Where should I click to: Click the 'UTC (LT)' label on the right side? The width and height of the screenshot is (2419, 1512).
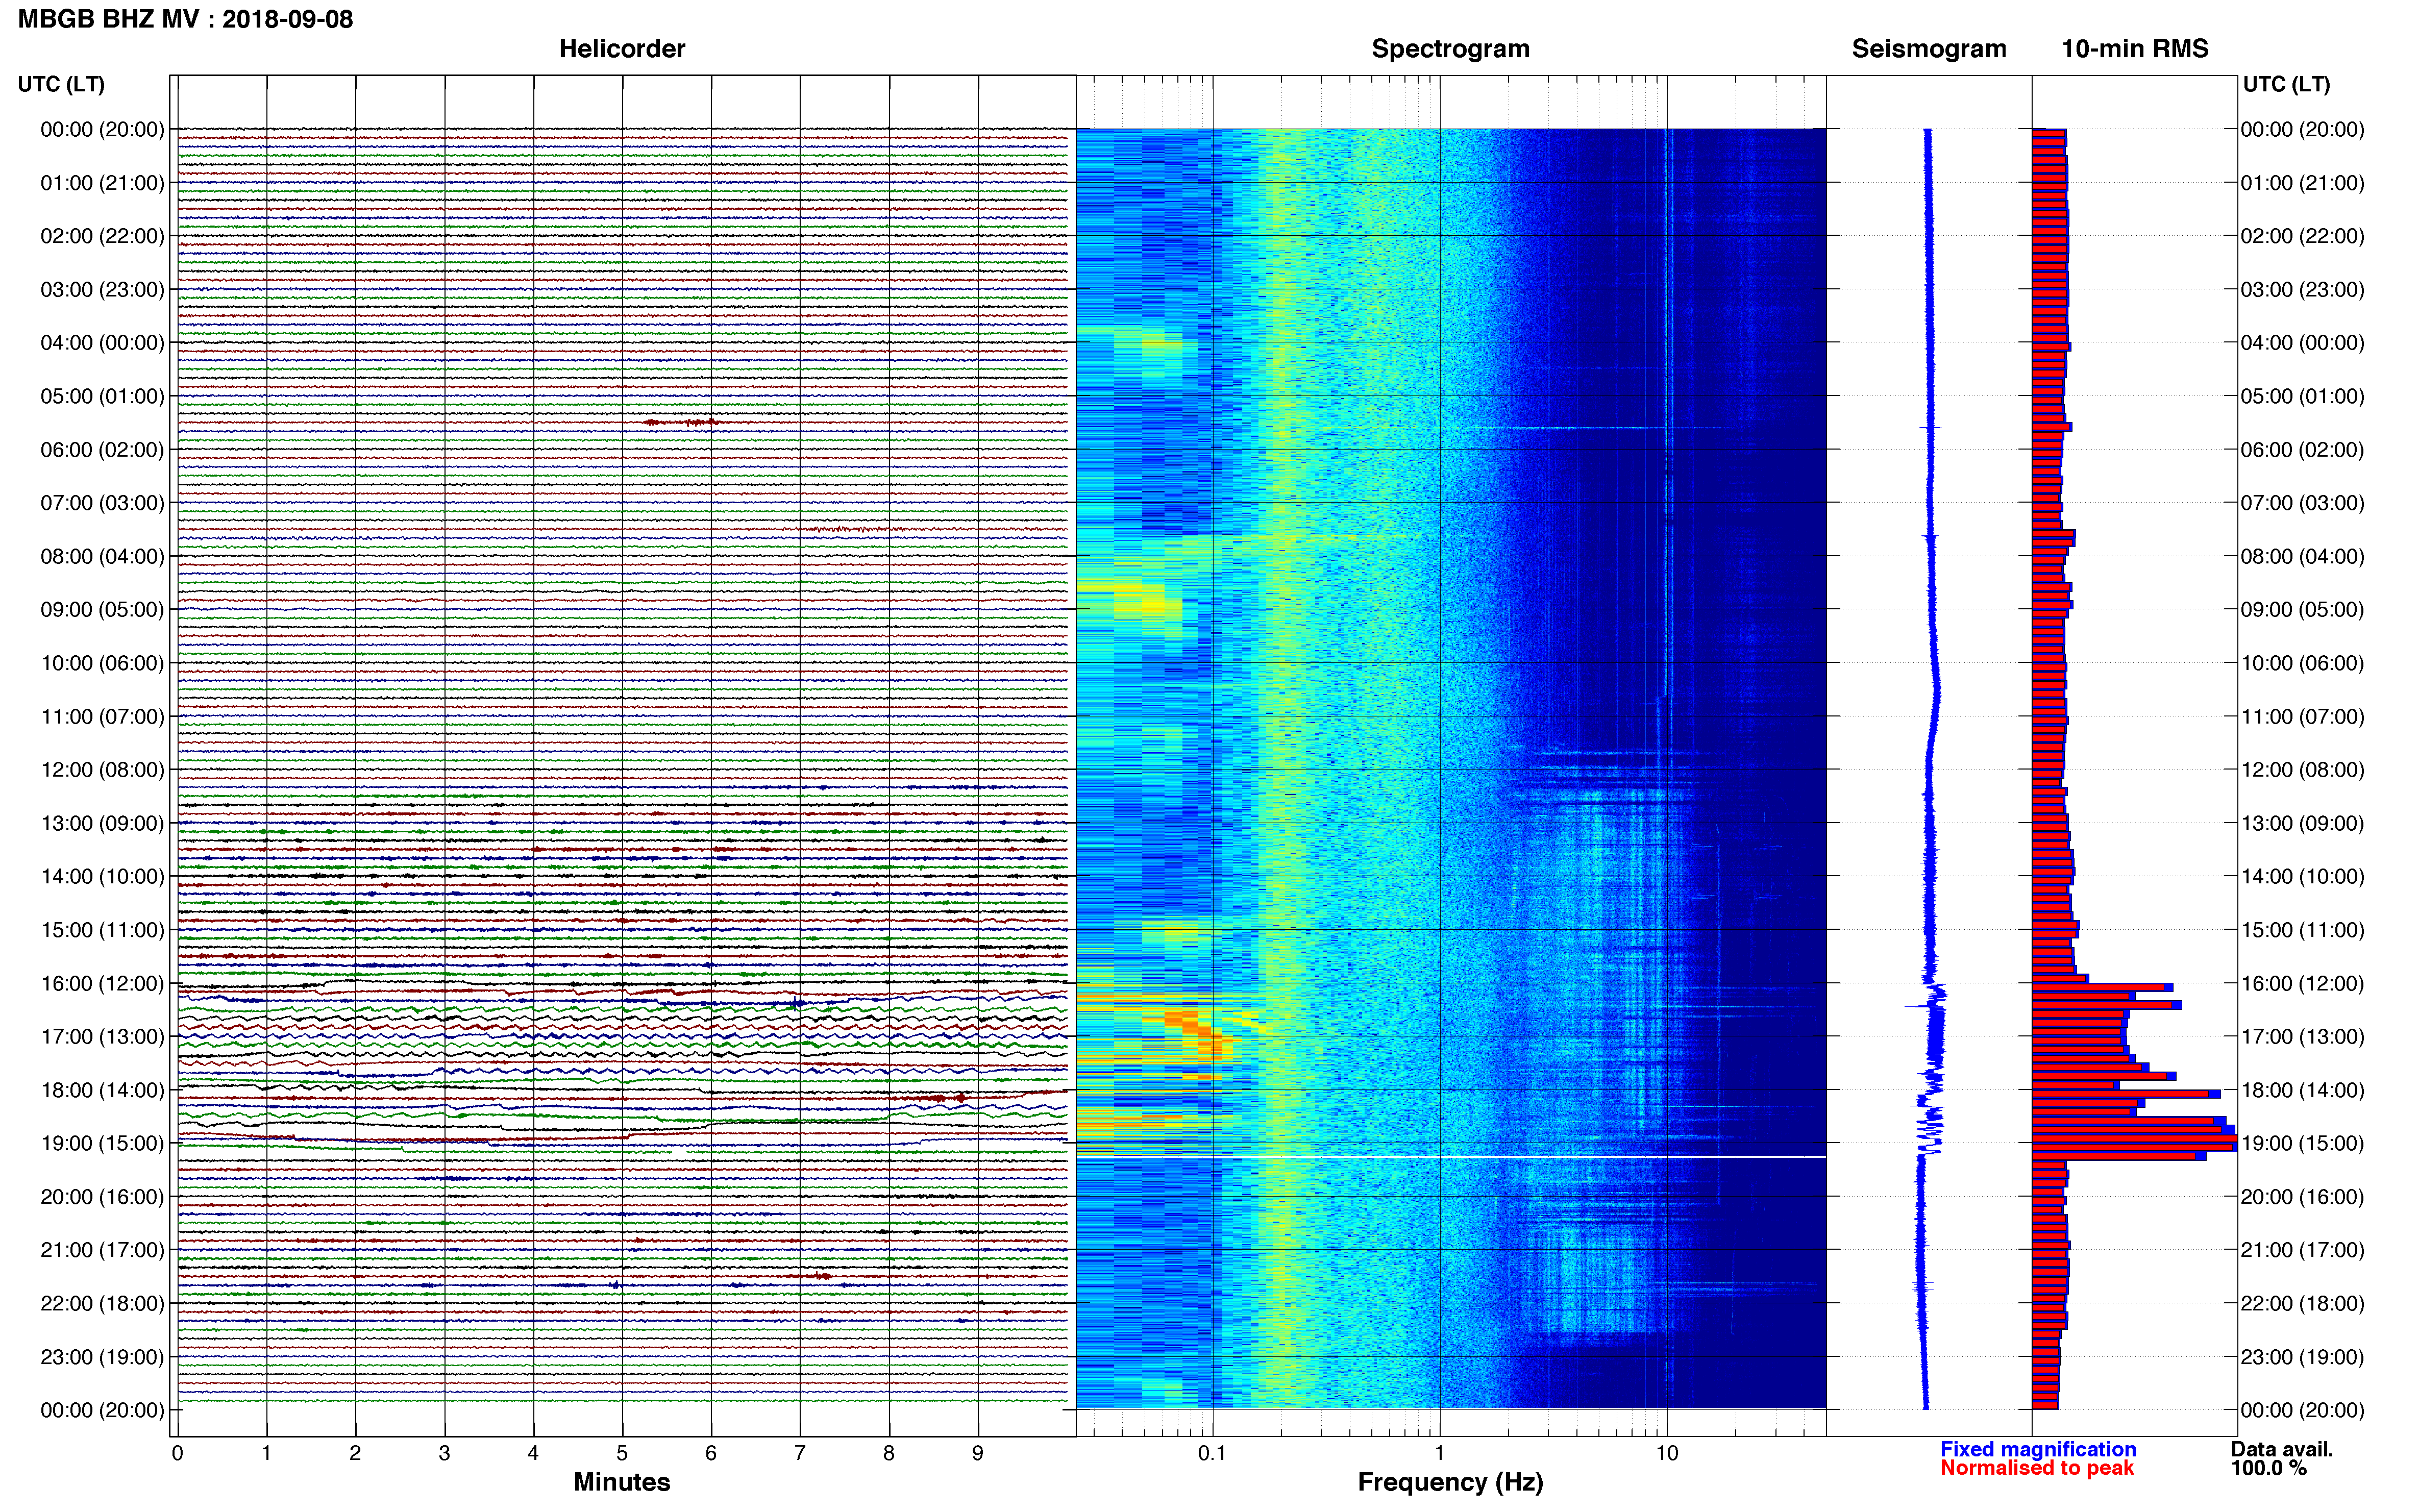pyautogui.click(x=2286, y=84)
